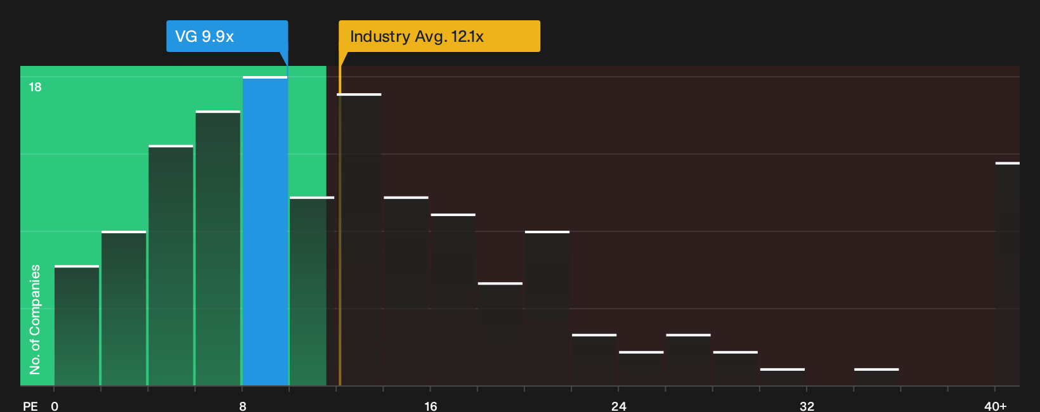Click the short bar at PE 34-36
Viewport: 1040px width, 412px height.
[876, 377]
